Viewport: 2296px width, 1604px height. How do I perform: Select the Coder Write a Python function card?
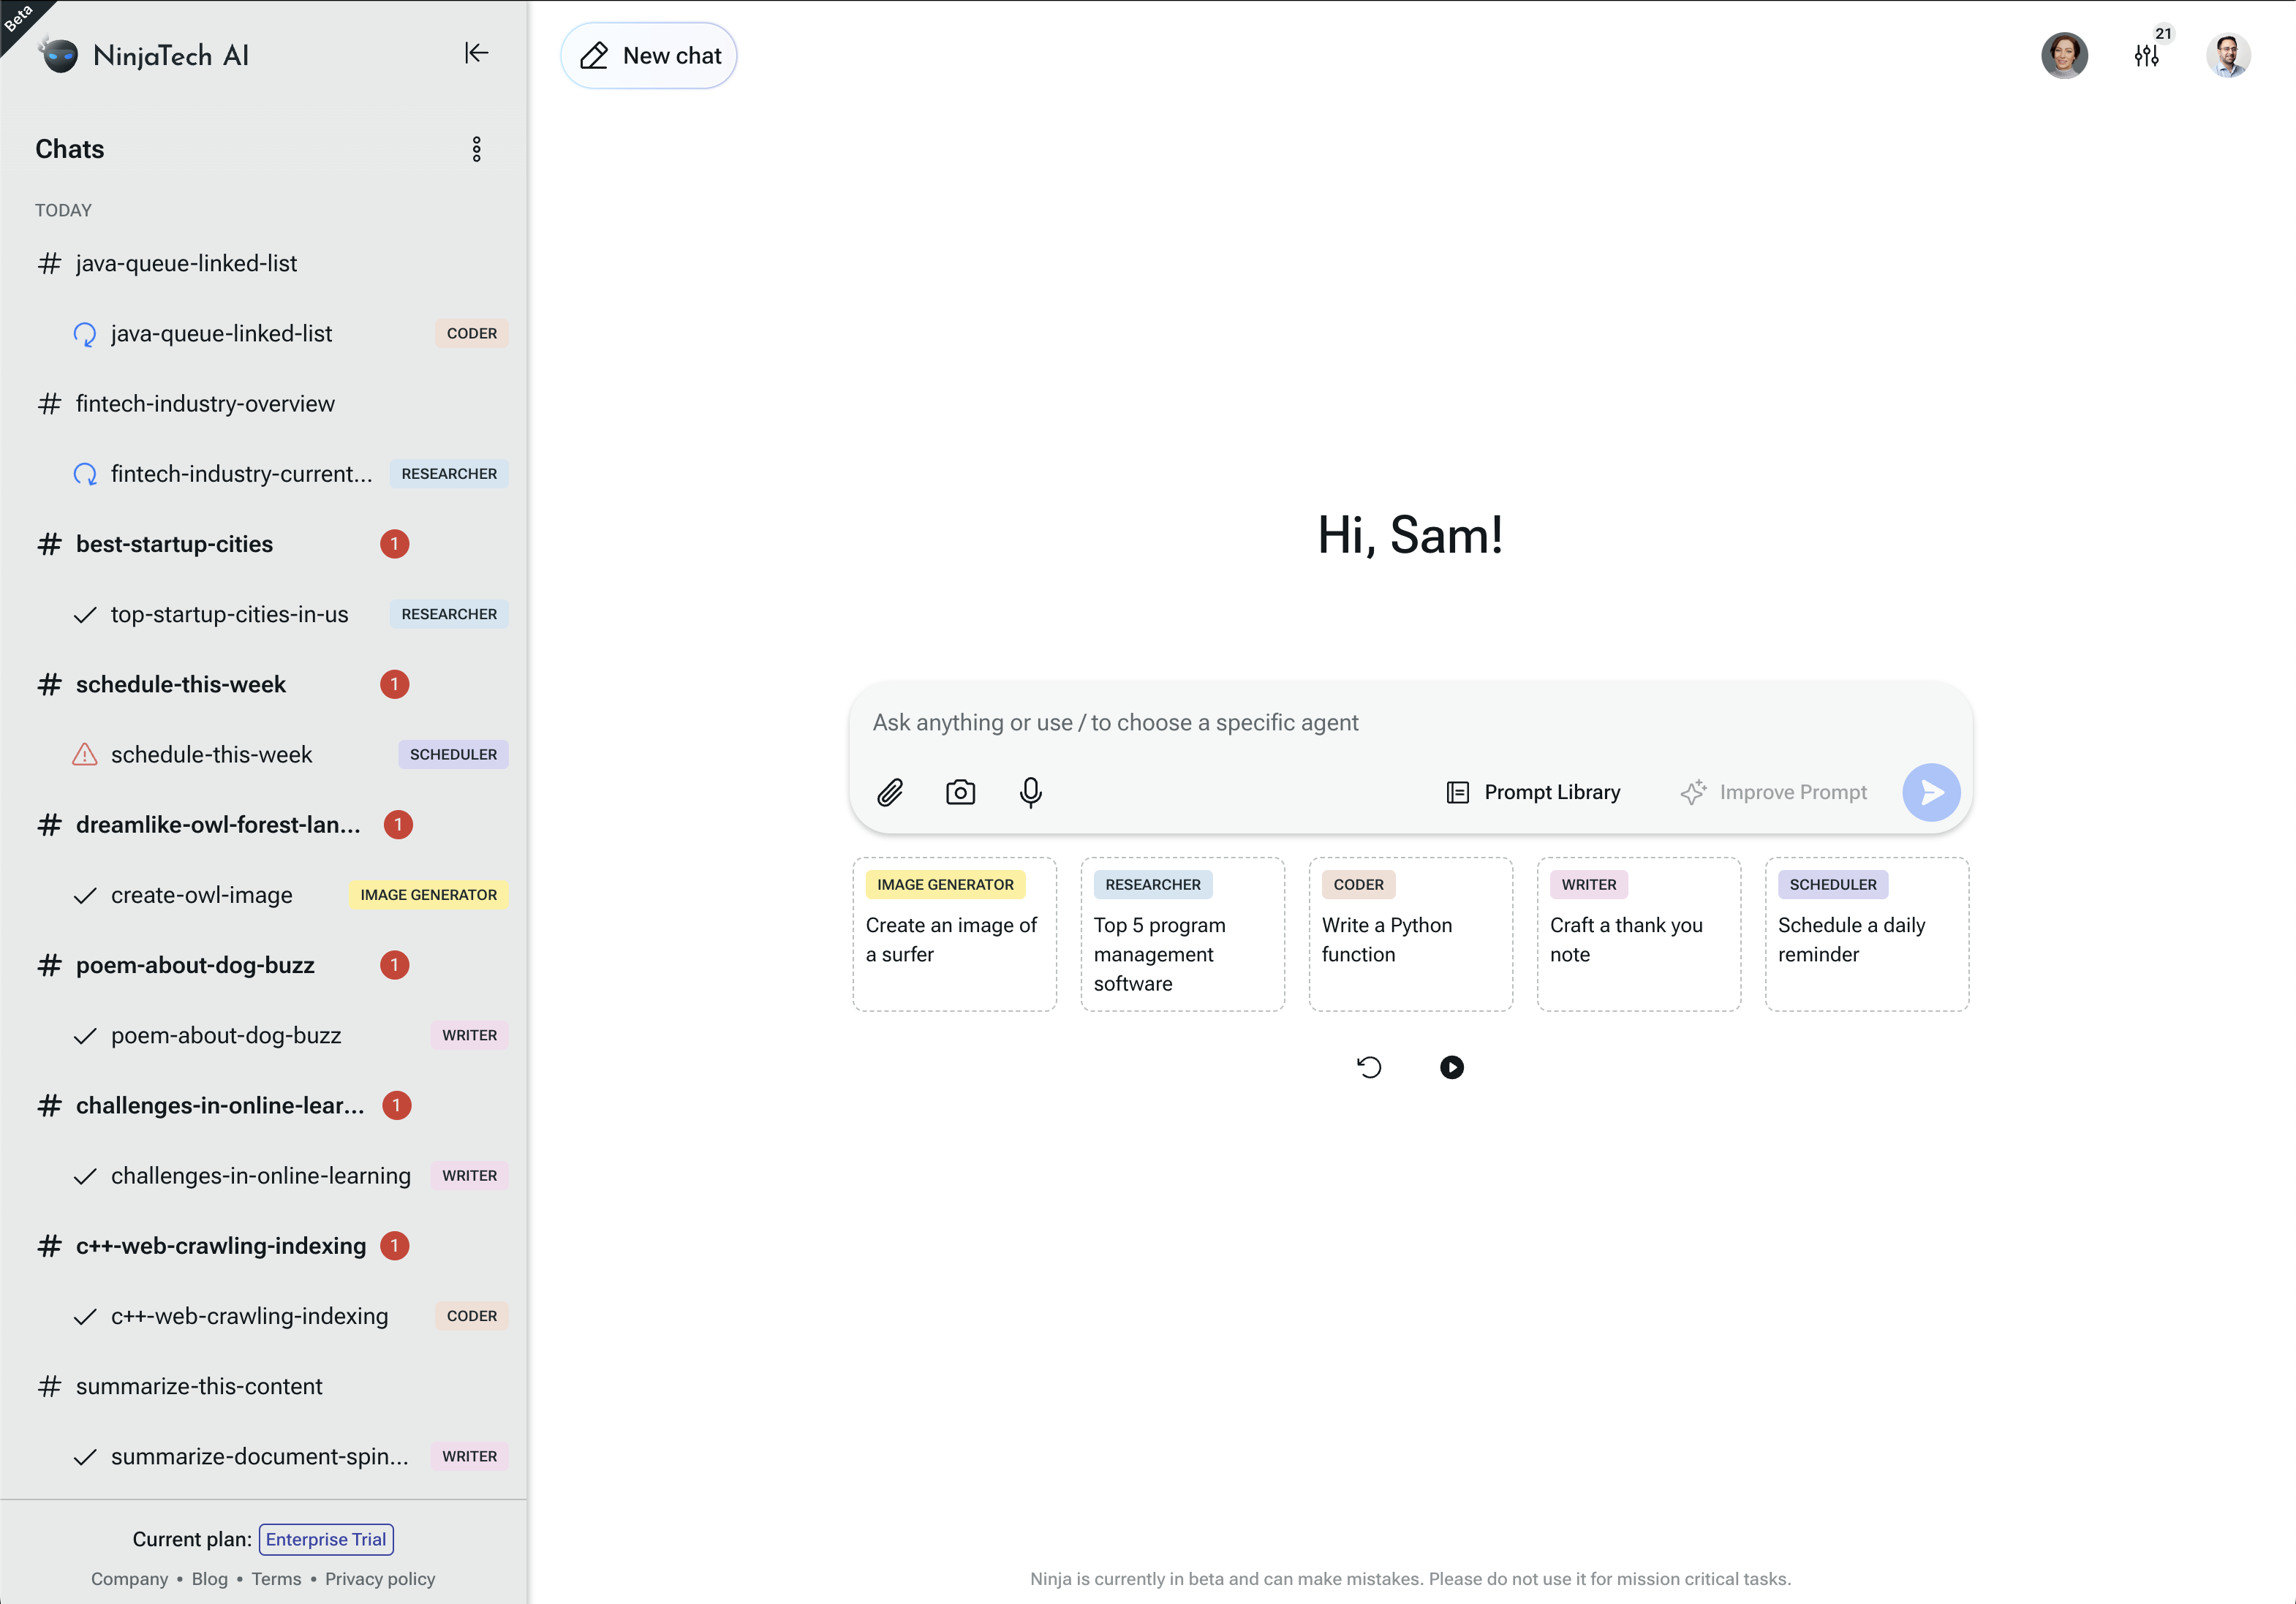(x=1410, y=934)
